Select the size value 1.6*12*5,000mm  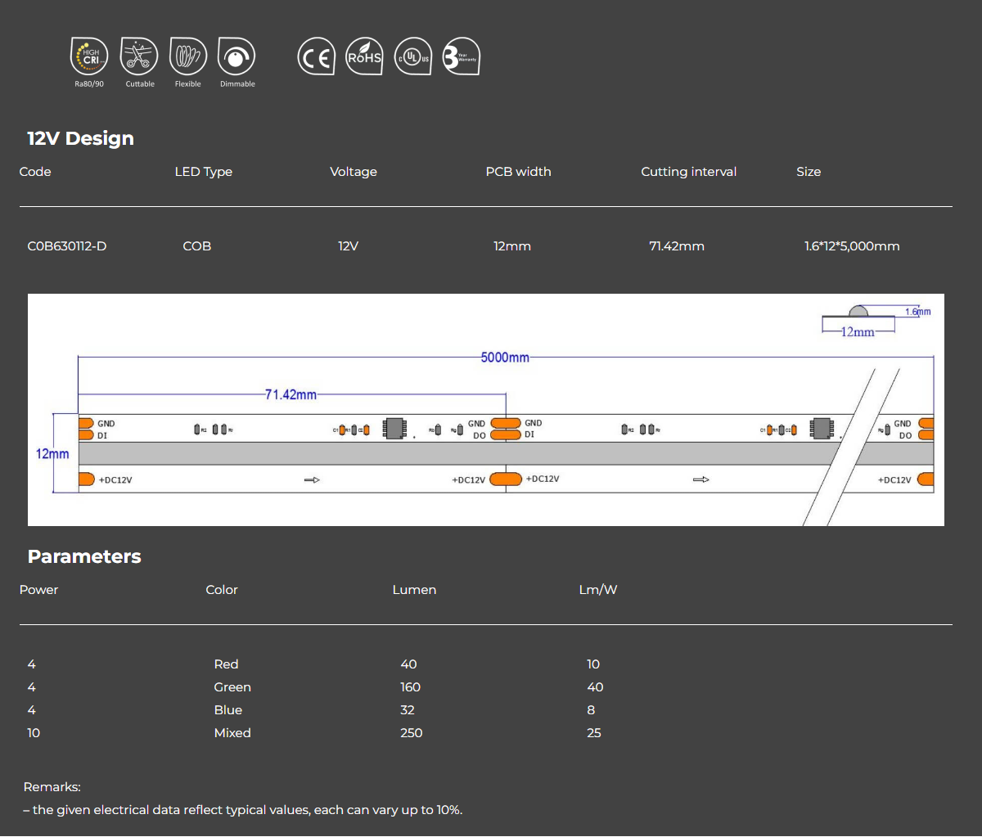point(851,246)
